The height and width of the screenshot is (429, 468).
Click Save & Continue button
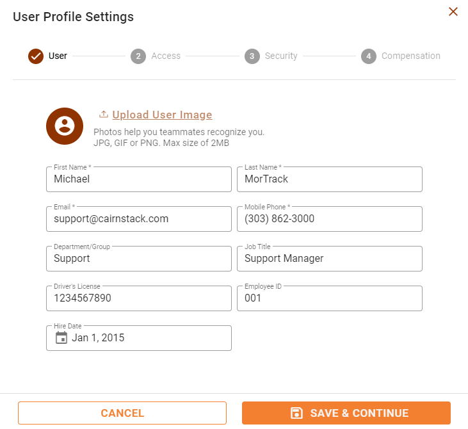[346, 413]
